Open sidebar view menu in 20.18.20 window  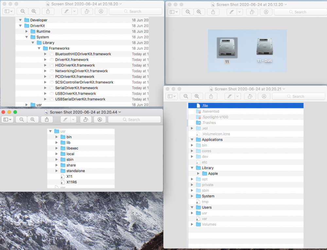9,11
